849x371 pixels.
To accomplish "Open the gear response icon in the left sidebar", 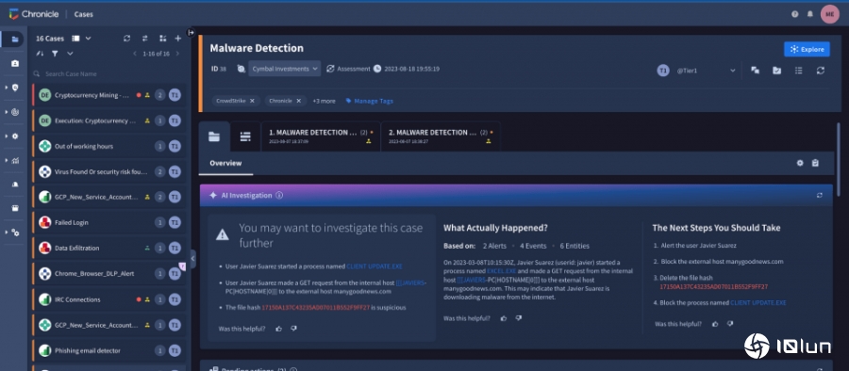I will point(15,137).
